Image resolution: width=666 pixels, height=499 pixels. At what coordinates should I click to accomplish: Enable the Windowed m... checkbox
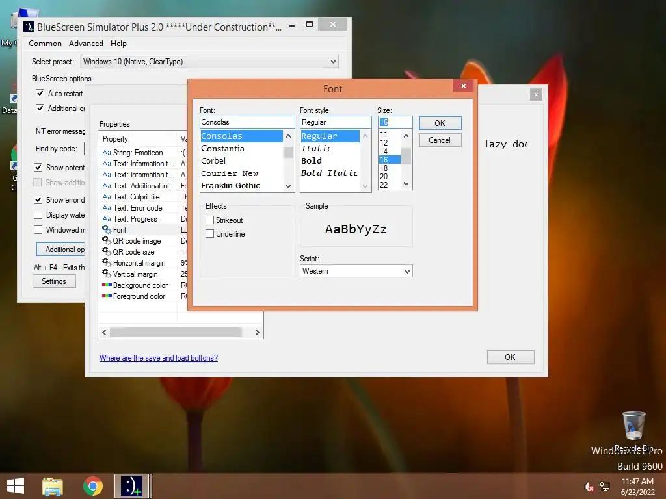38,229
